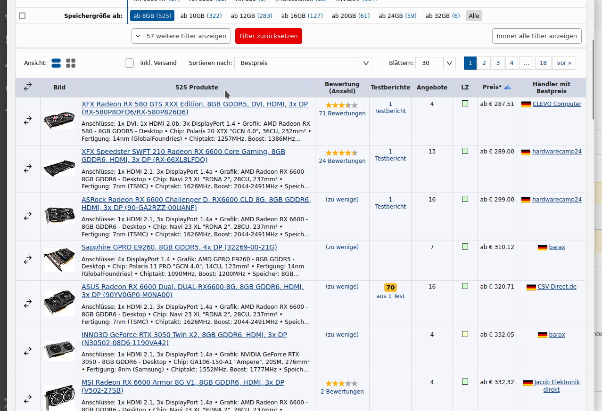Enable inkl. Versand checkbox
Image resolution: width=602 pixels, height=411 pixels.
129,63
